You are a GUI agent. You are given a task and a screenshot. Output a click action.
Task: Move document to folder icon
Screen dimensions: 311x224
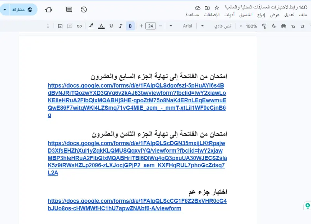(x=207, y=8)
